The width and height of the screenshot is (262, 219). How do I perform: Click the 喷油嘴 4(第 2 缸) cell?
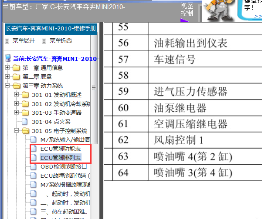coord(205,156)
